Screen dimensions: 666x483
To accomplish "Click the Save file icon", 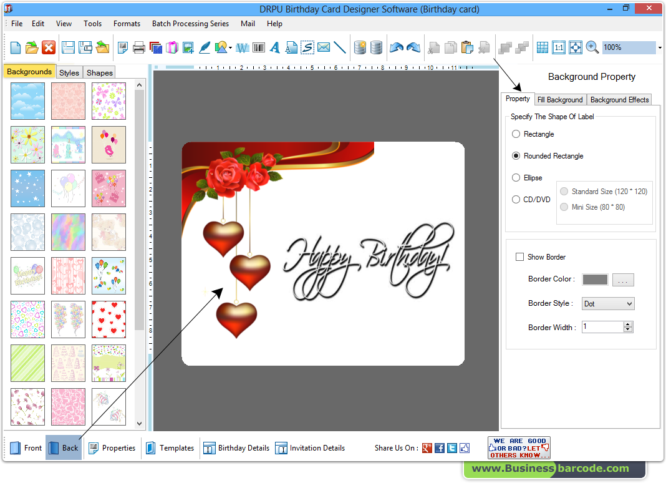I will tap(69, 47).
